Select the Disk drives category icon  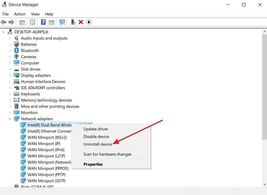17,69
